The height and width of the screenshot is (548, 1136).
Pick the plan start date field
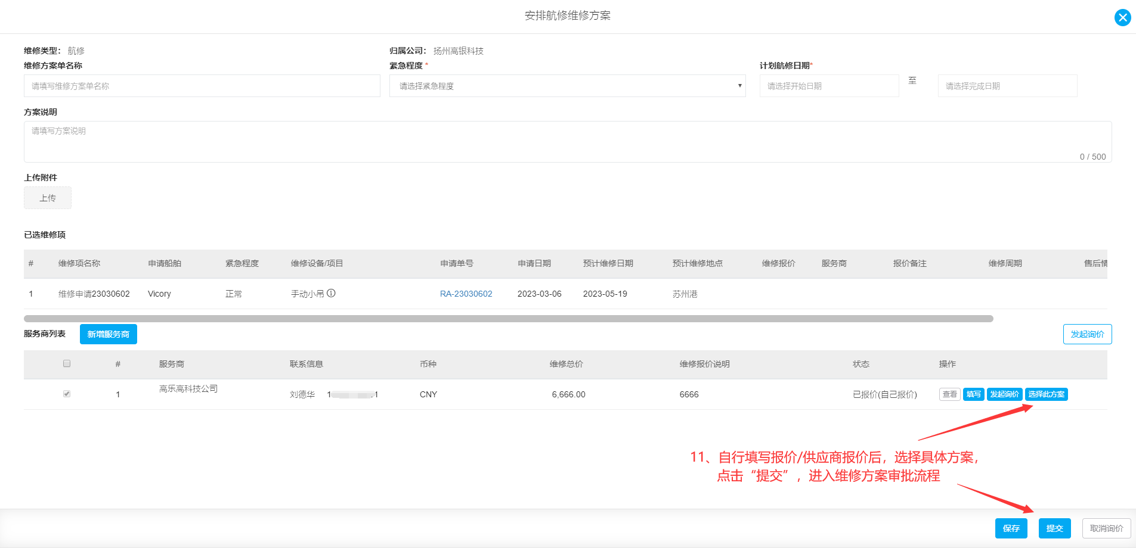(829, 86)
